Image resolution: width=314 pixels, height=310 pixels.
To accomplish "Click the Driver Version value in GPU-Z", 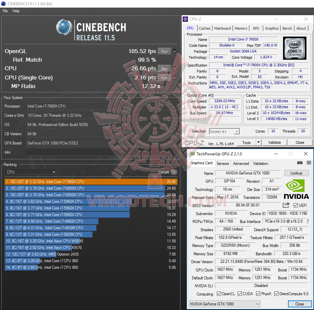I will click(261, 262).
